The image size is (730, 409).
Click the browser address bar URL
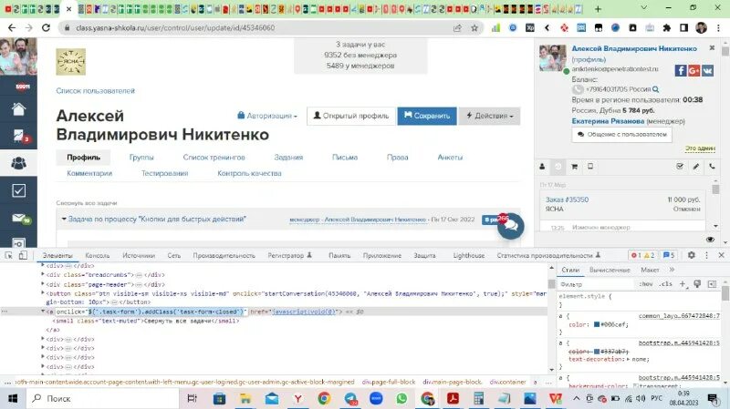pos(175,28)
